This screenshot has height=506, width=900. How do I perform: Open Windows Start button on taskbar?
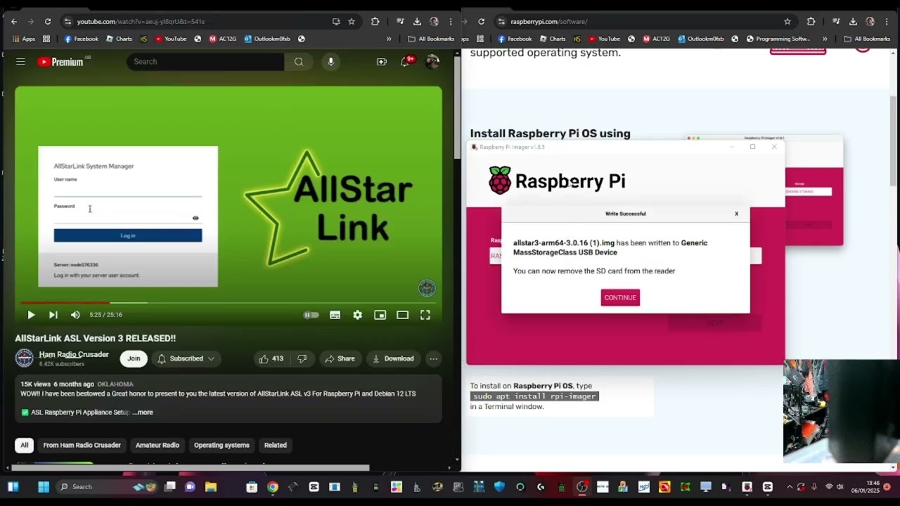[x=43, y=486]
